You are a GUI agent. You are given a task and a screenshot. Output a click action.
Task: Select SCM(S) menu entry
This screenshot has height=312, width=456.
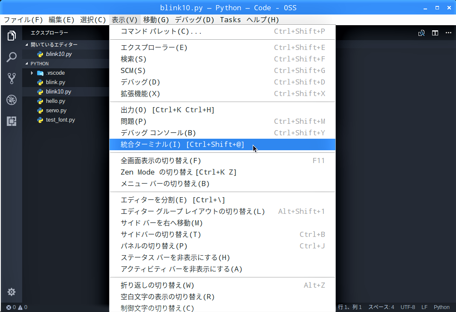click(x=222, y=70)
